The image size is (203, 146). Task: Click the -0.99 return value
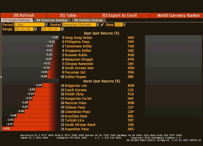pos(44,76)
